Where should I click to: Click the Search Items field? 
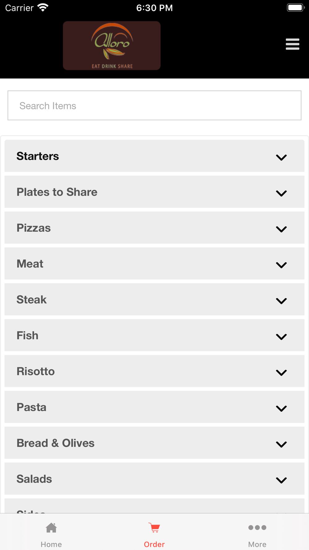pyautogui.click(x=154, y=105)
